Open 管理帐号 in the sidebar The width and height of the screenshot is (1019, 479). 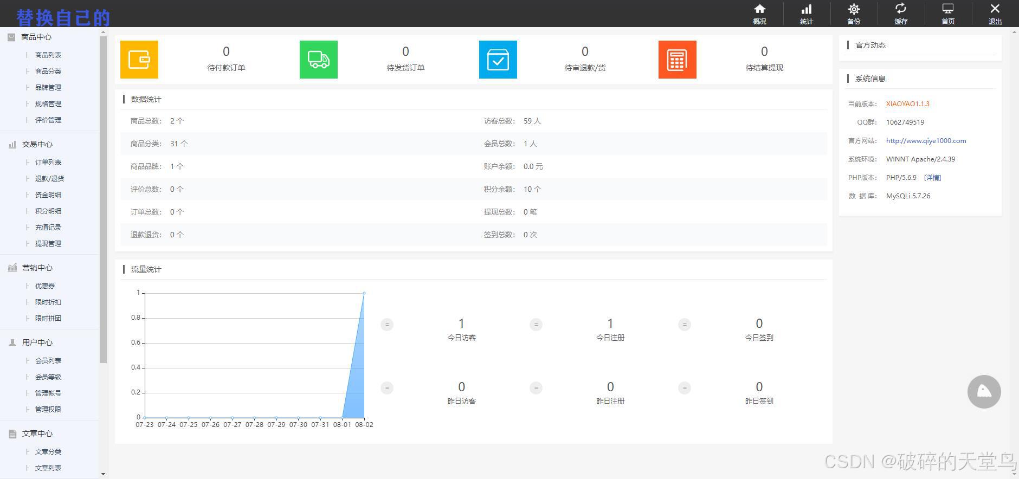point(48,393)
